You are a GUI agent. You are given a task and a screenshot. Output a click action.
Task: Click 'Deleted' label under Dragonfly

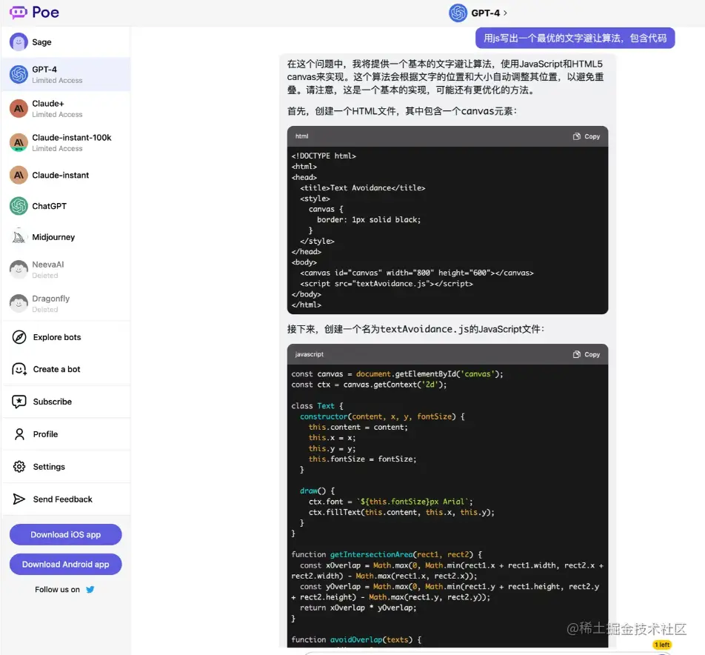[x=45, y=310]
